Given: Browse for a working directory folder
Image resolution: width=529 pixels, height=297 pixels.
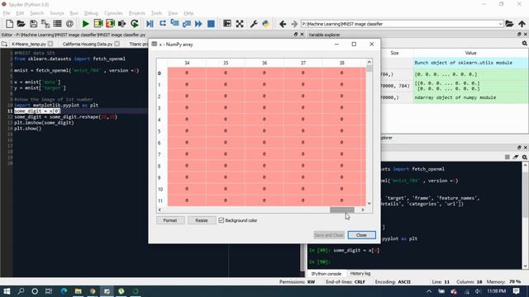Looking at the screenshot, I should tap(509, 24).
